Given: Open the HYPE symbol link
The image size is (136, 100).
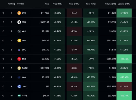Looking at the screenshot, I should [x=24, y=96].
